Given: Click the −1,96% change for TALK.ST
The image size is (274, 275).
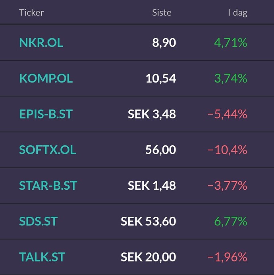Looking at the screenshot, I should pyautogui.click(x=227, y=257).
